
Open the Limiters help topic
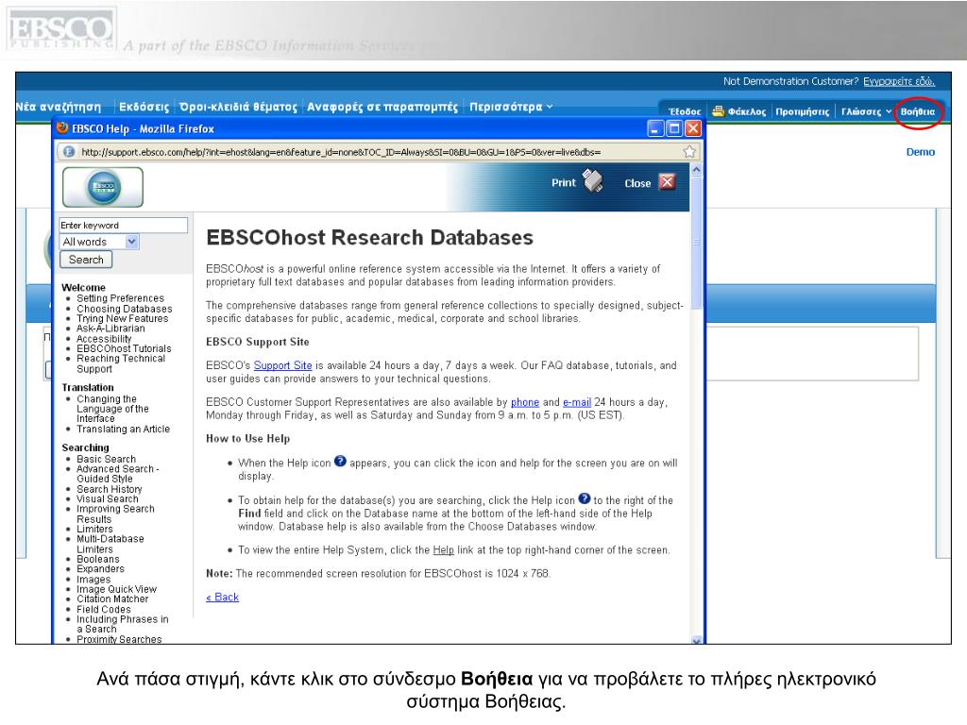coord(94,530)
